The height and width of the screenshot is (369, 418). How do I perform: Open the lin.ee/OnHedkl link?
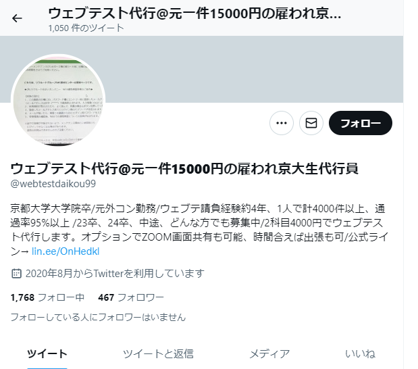pos(66,251)
